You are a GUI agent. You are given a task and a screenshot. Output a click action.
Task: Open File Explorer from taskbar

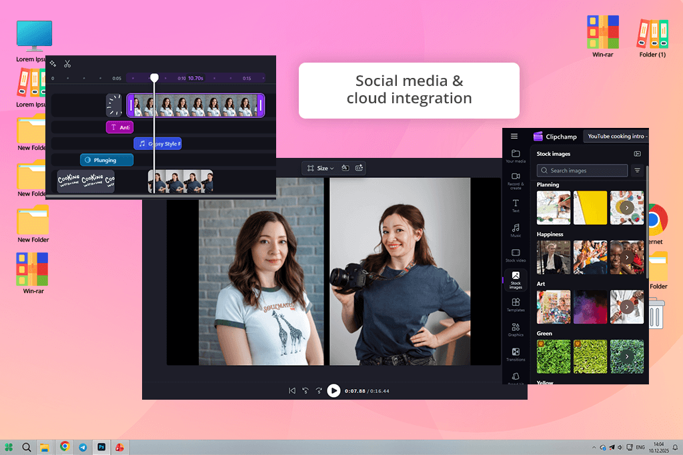pos(45,447)
